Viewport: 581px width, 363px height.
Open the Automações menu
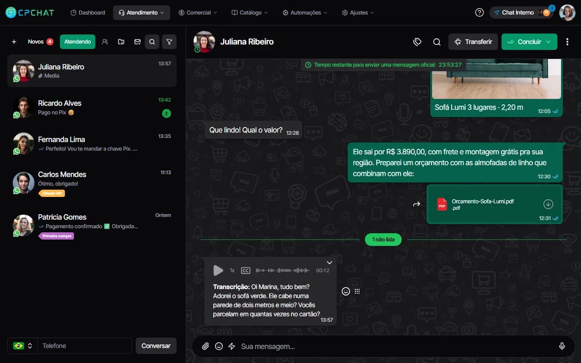tap(305, 13)
